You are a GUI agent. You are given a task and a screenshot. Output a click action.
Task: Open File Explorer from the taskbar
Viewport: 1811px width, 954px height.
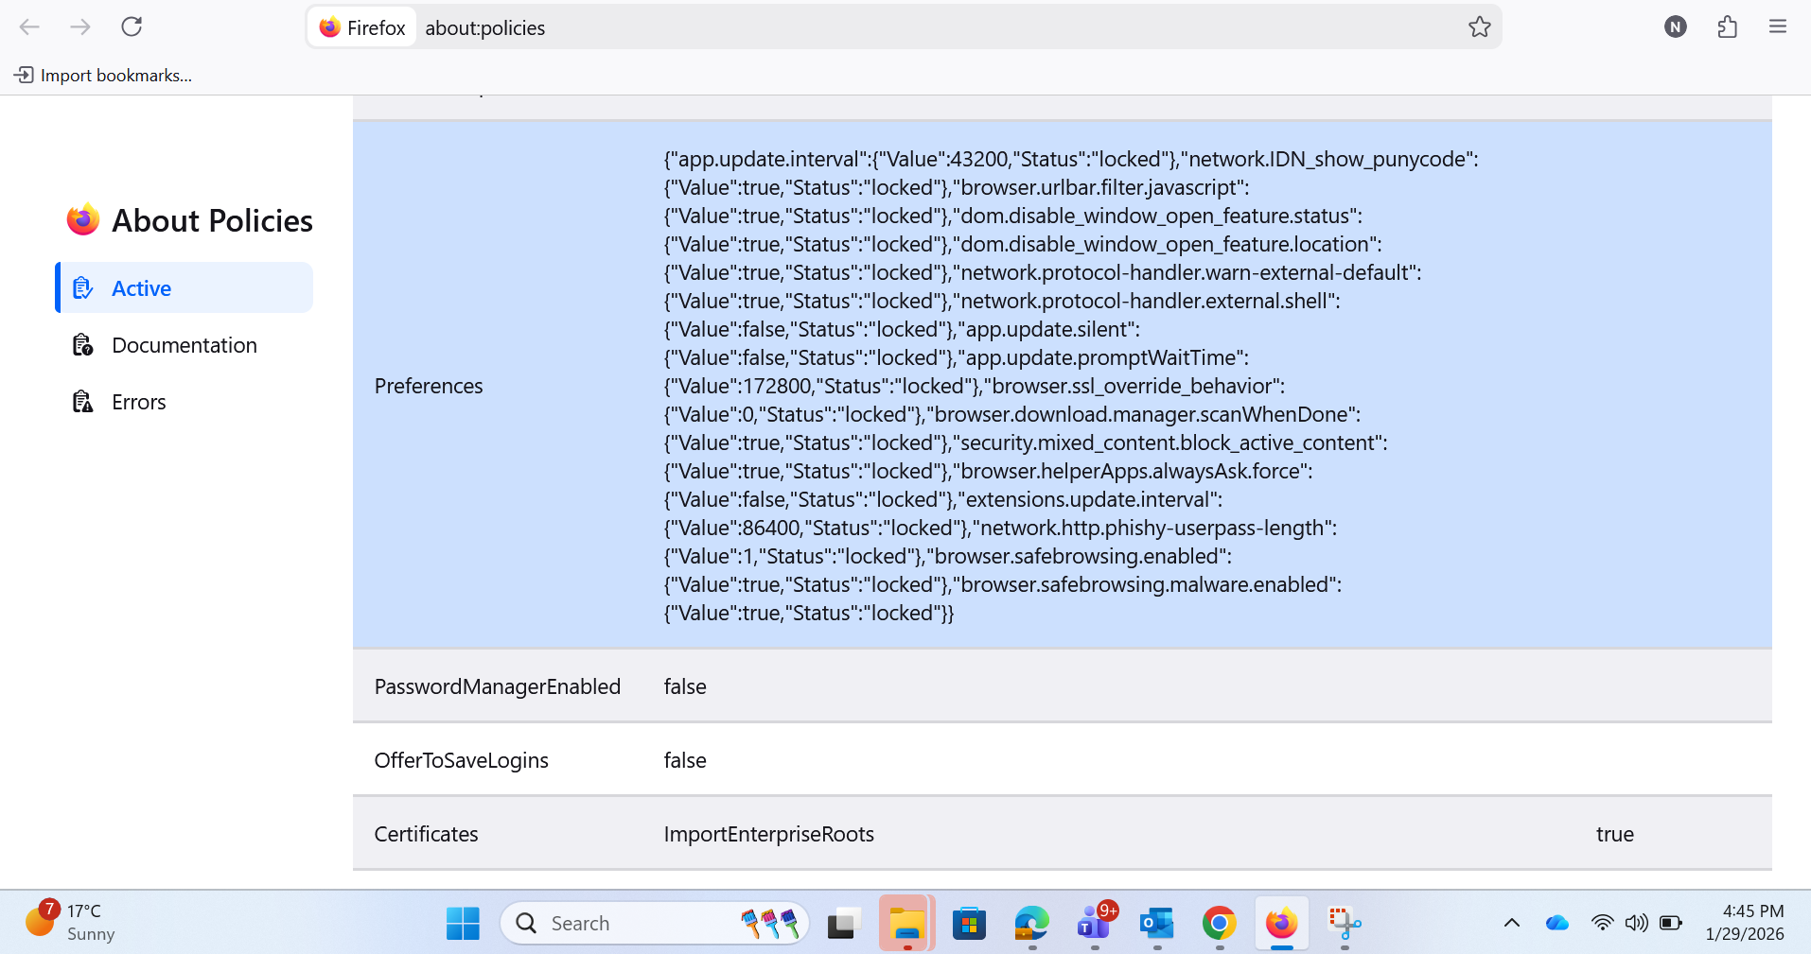(x=906, y=923)
